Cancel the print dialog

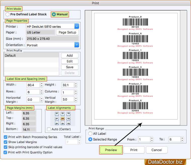point(157,150)
